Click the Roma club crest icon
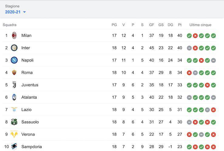The image size is (224, 151). tap(14, 72)
